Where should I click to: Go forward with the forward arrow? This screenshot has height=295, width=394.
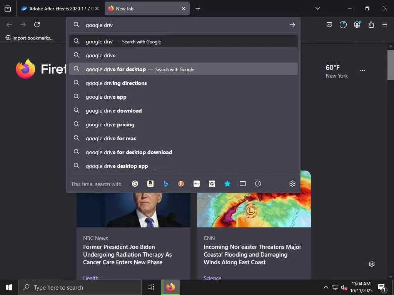click(x=23, y=25)
